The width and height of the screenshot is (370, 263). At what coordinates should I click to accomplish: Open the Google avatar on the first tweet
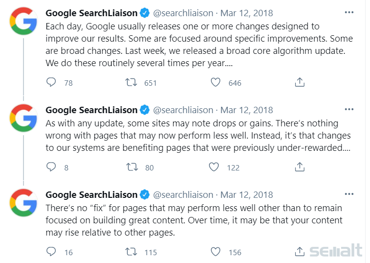pos(23,21)
